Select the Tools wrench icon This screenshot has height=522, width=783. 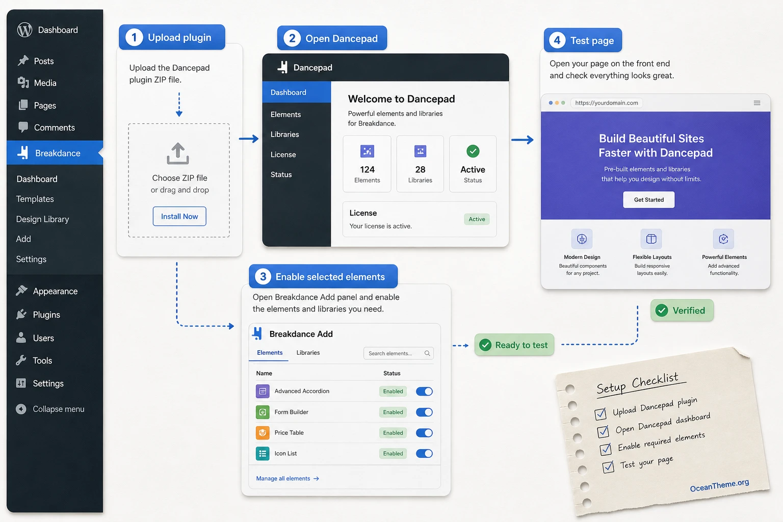(21, 360)
